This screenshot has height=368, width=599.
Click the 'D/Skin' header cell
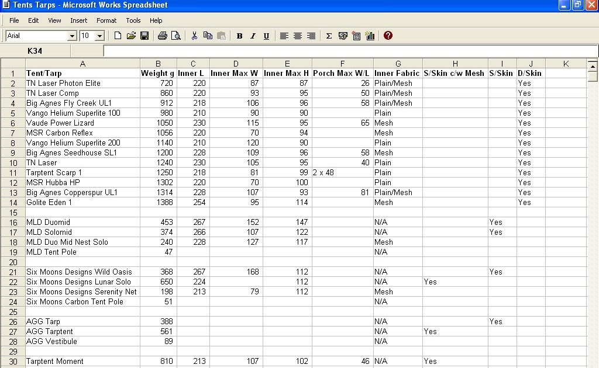(531, 73)
